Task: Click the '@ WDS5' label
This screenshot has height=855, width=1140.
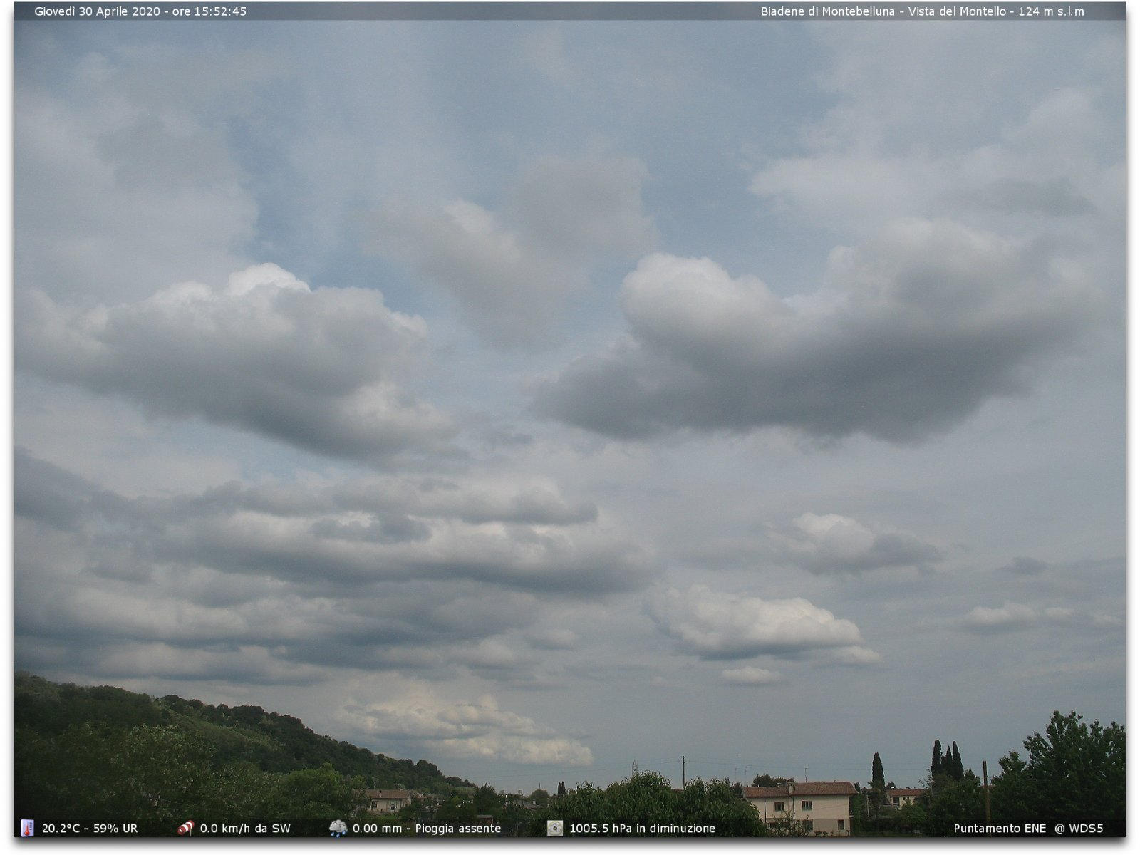Action: (x=1079, y=829)
